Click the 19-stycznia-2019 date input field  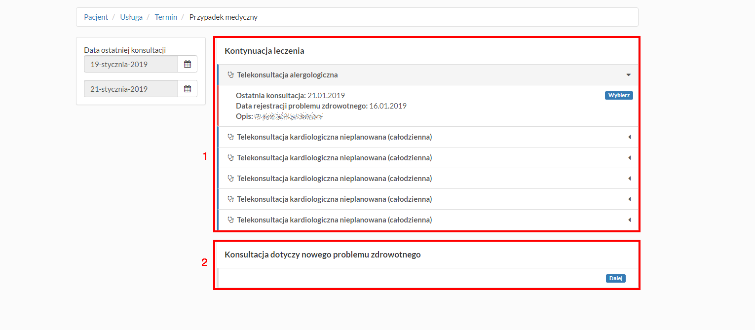click(131, 64)
